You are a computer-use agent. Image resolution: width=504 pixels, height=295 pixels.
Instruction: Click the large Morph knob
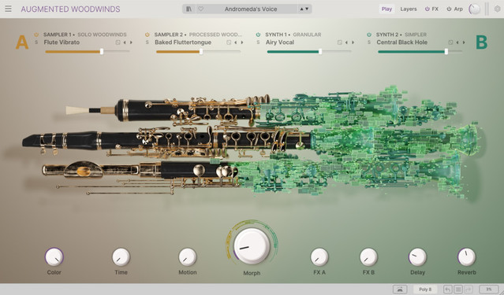click(252, 246)
